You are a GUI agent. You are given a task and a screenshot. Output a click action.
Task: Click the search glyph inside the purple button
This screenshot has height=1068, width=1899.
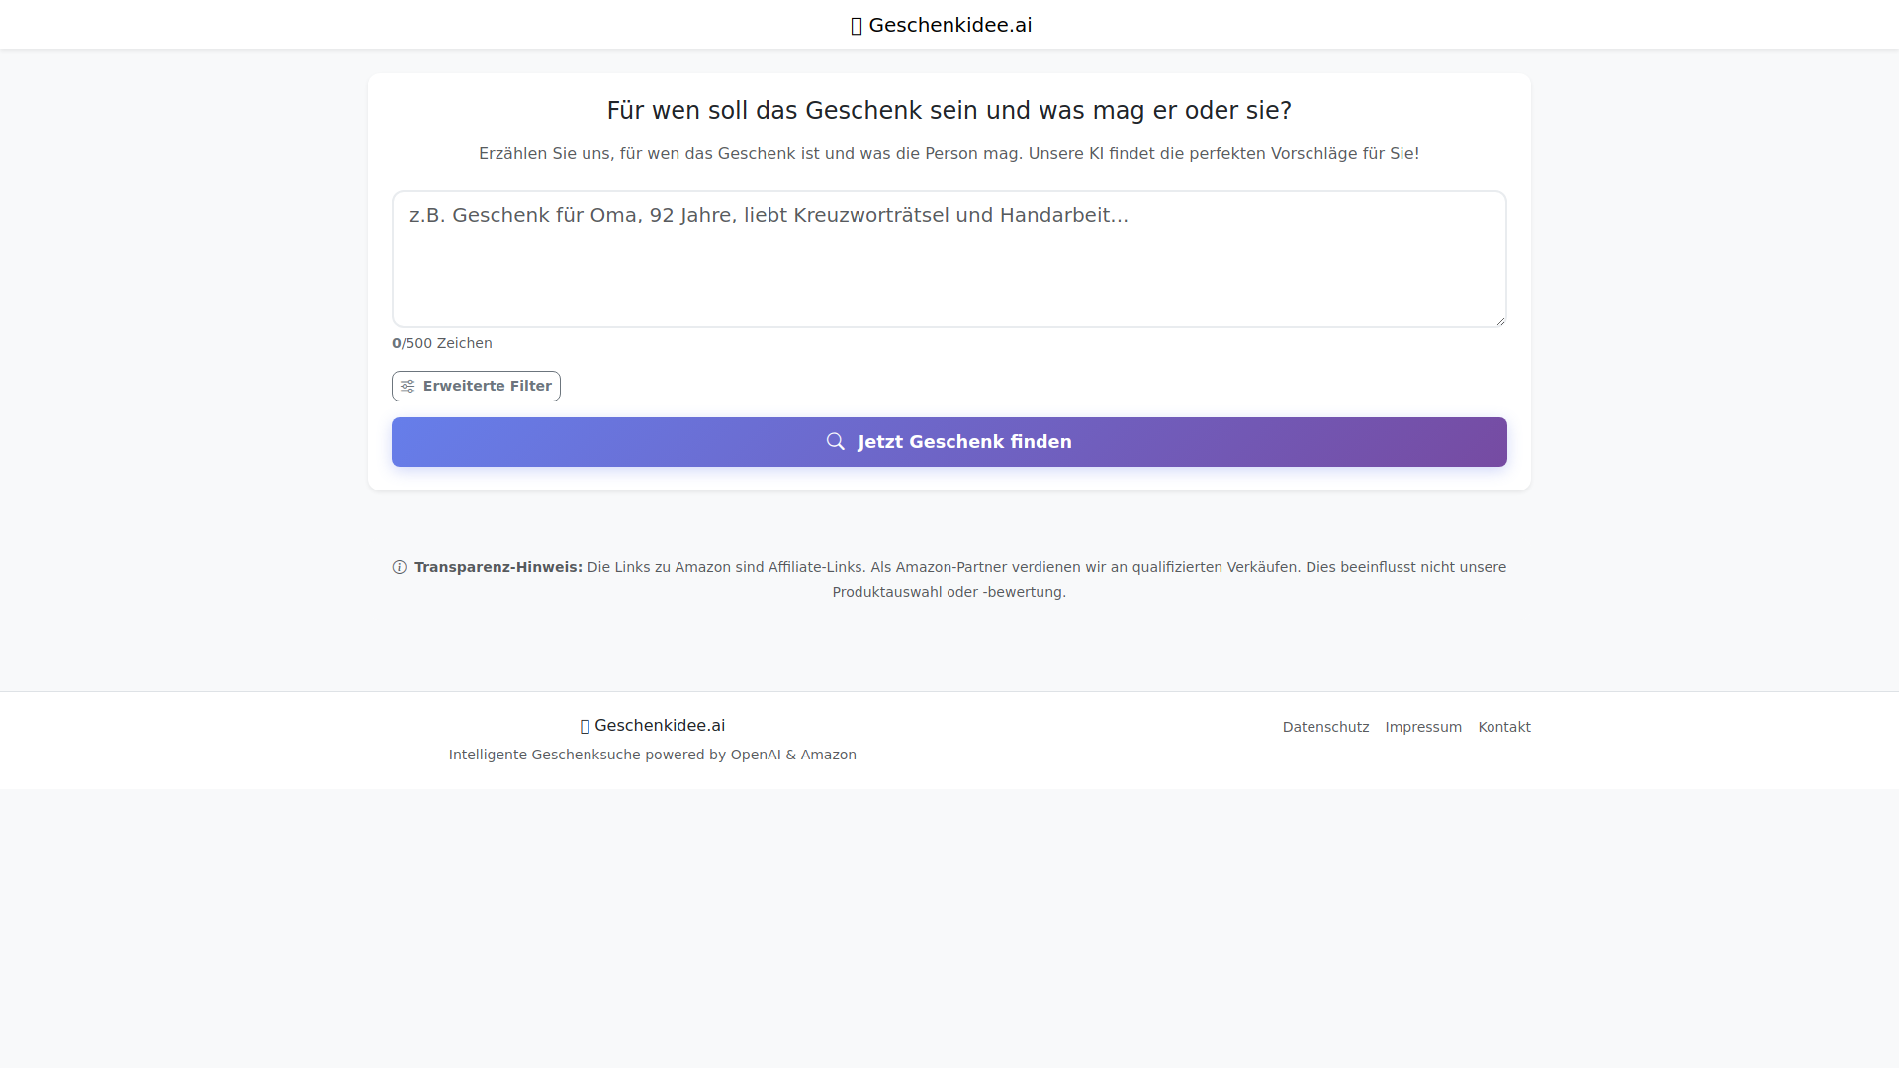tap(836, 441)
